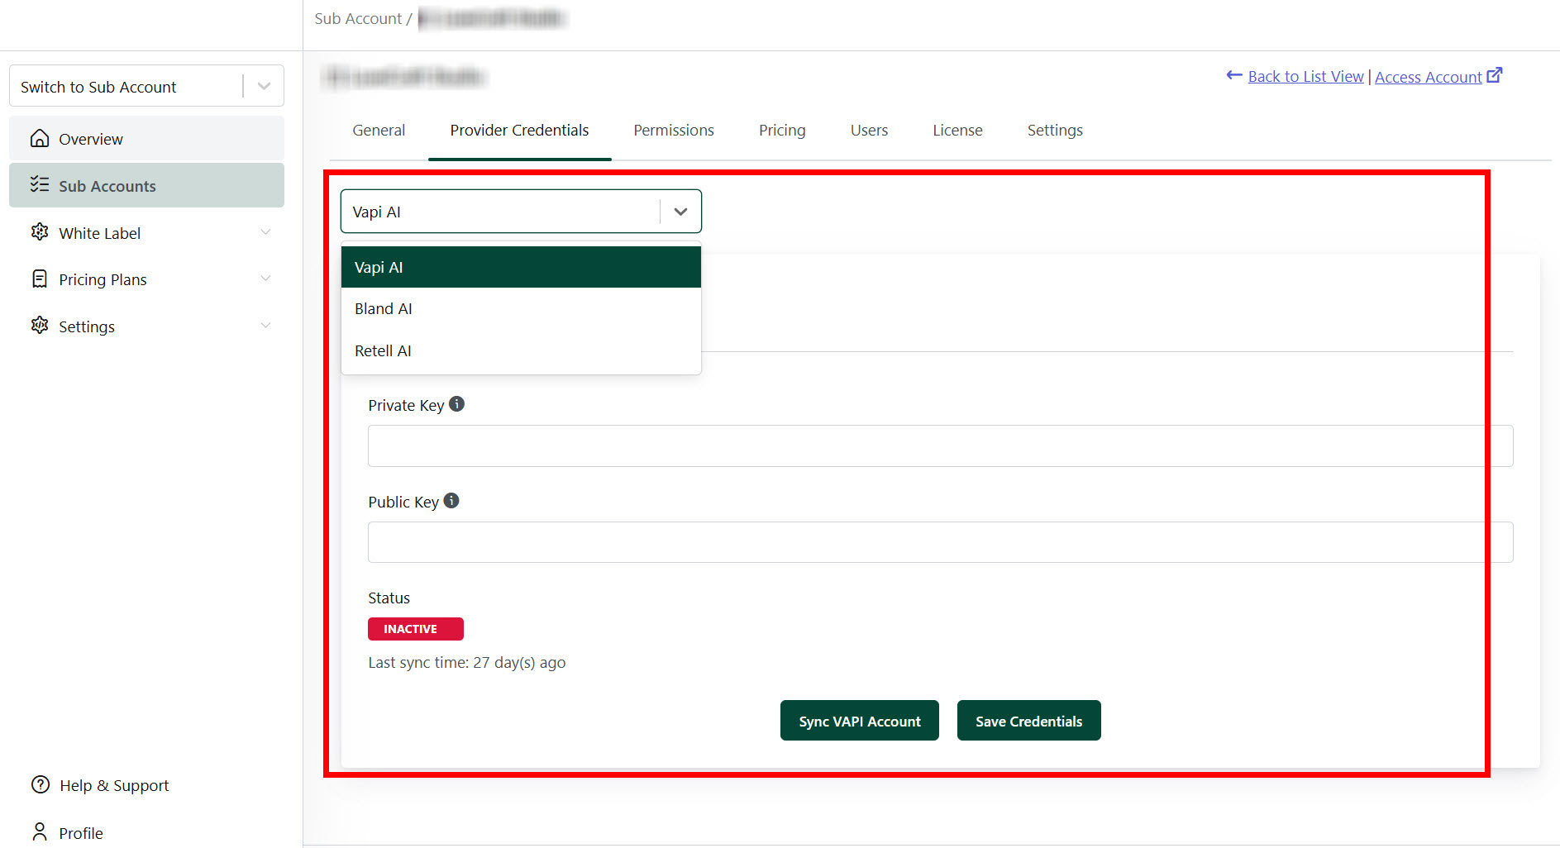Click the Private Key info icon
This screenshot has width=1560, height=848.
point(456,404)
